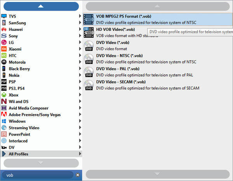Viewport: 233px width, 181px height.
Task: Click the Windows logo icon
Action: (x=4, y=121)
